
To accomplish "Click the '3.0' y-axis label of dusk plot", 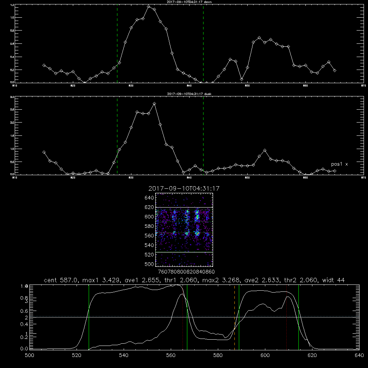I will coord(13,97).
